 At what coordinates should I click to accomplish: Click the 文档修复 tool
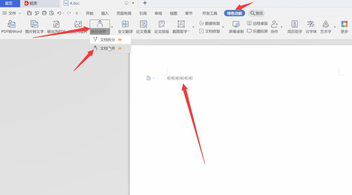(209, 31)
